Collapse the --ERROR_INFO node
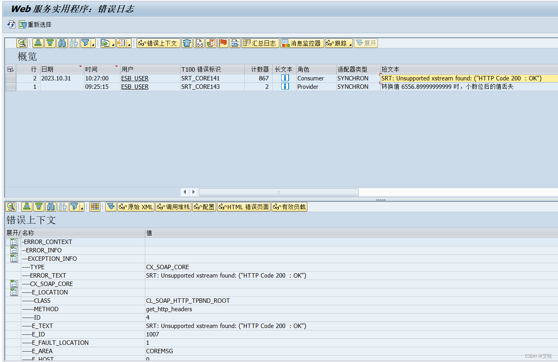 pos(14,250)
